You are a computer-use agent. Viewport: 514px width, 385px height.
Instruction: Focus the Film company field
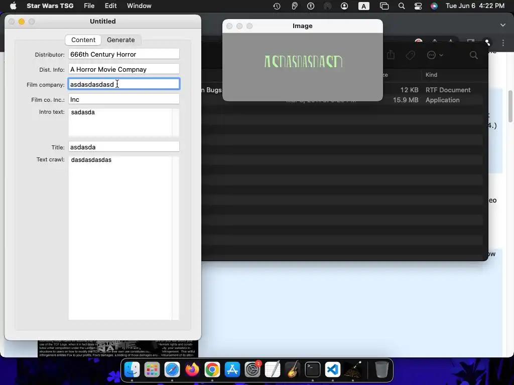tap(124, 84)
